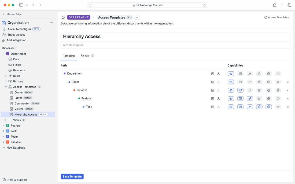Screen dimensions: 295x184
Task: Open the macOS Share icon in the browser toolbar
Action: 274,5
